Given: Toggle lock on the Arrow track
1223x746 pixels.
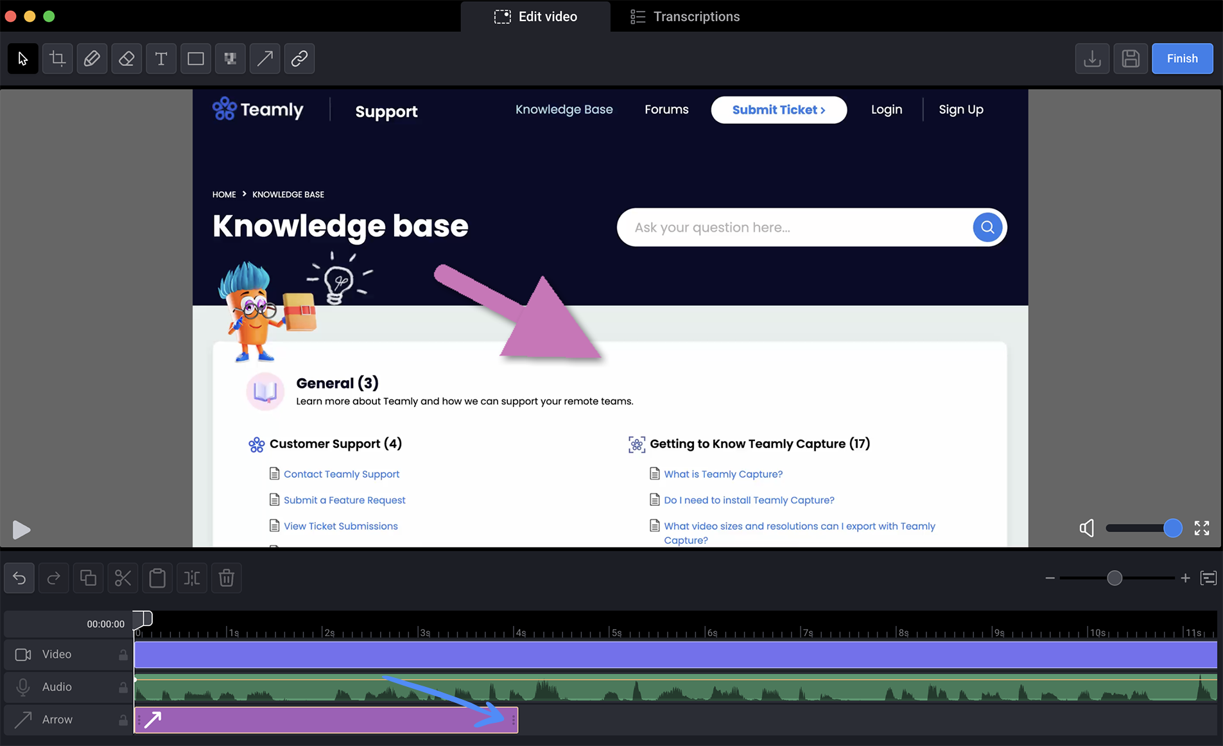Looking at the screenshot, I should coord(123,720).
